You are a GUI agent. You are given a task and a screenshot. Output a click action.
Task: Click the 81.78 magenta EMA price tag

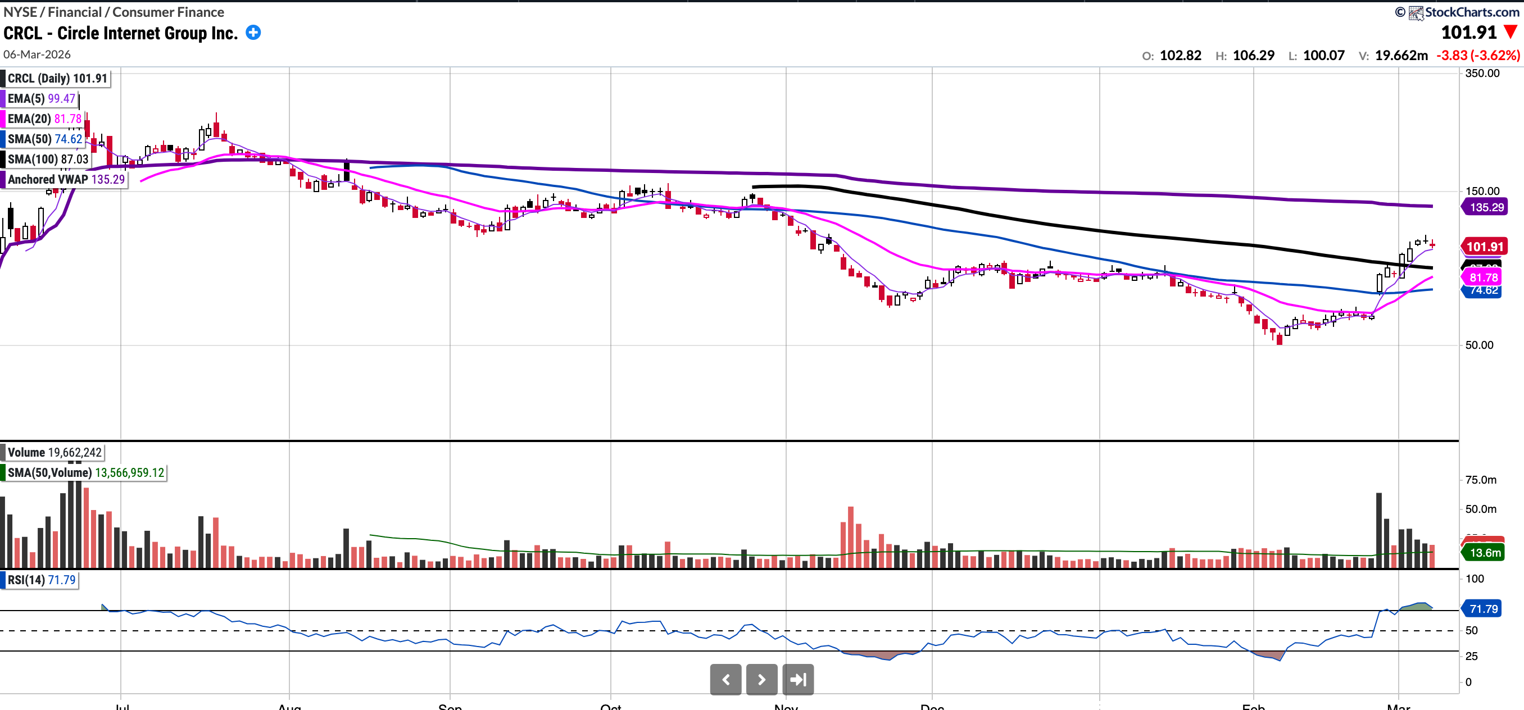[1483, 277]
